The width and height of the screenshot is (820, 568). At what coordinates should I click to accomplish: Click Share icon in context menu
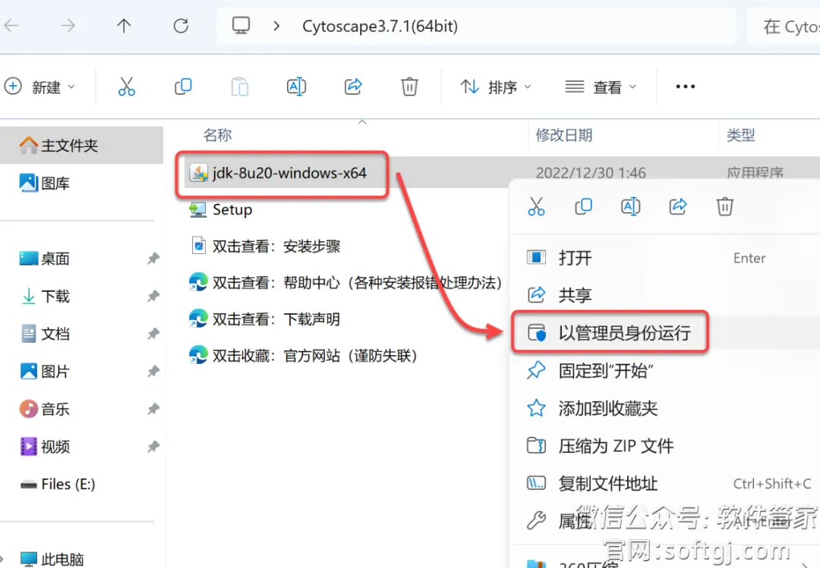coord(678,206)
